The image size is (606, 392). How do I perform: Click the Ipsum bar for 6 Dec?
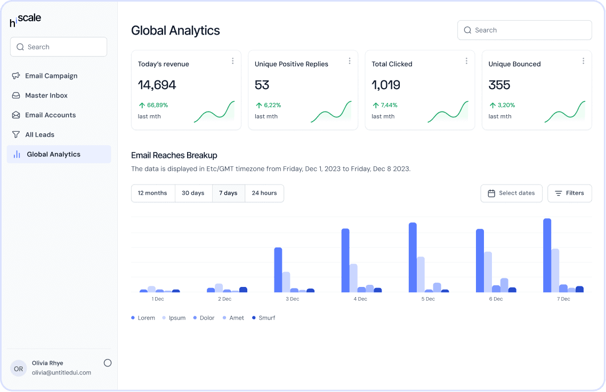[488, 272]
